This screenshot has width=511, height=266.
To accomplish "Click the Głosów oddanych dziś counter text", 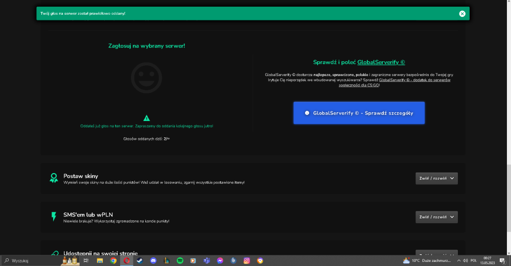I will click(147, 139).
